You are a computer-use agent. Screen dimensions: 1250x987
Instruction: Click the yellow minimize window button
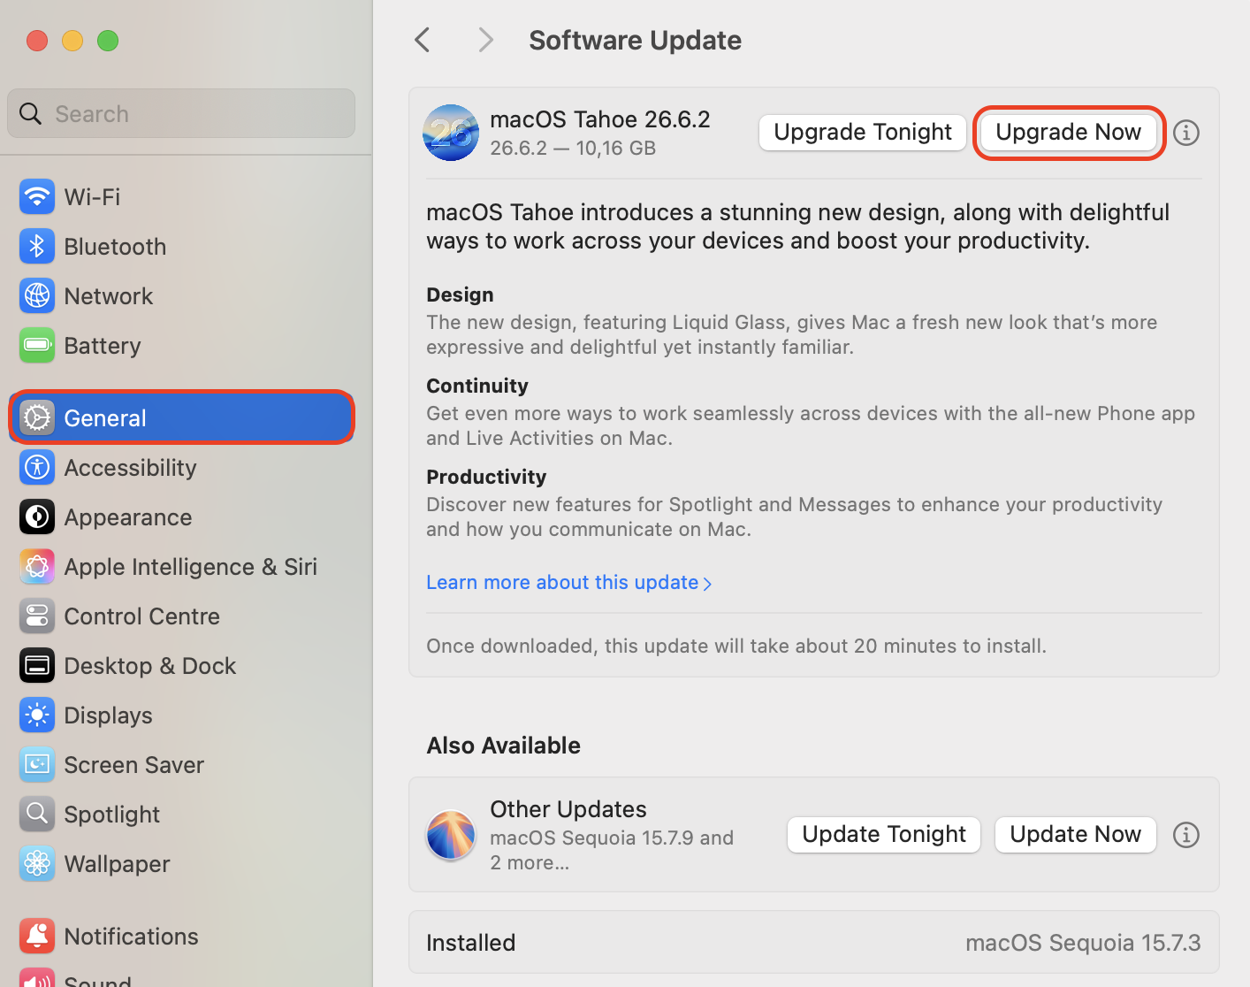(72, 41)
